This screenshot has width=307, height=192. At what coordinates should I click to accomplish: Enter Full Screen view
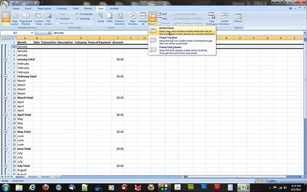pos(48,19)
